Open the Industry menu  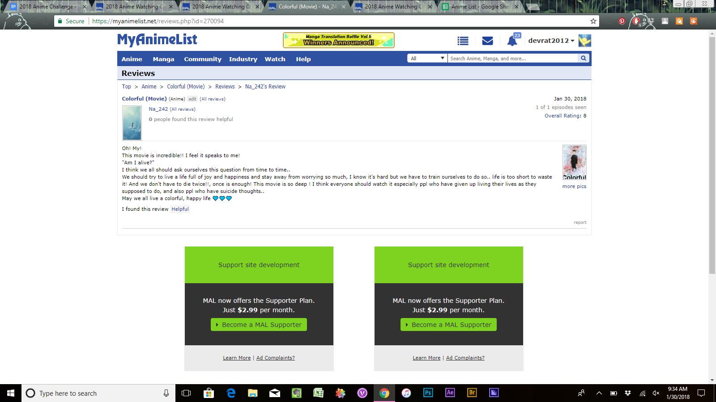pyautogui.click(x=243, y=59)
